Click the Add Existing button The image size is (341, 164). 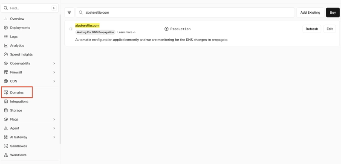tap(310, 12)
